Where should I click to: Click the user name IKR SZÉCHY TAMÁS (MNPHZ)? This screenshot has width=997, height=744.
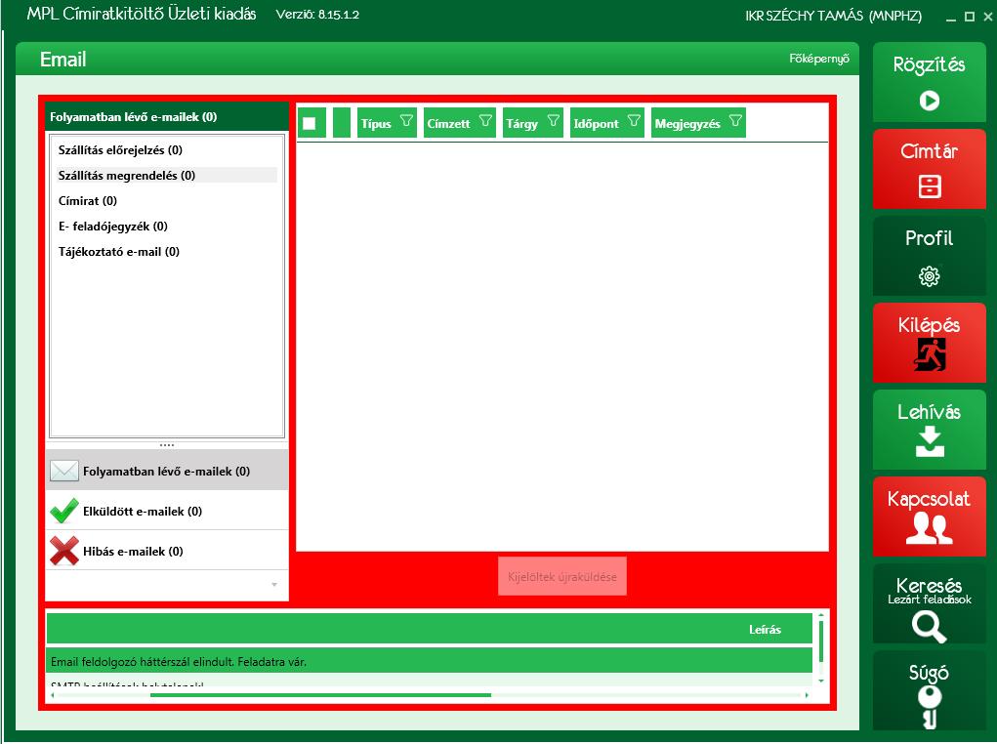[x=834, y=16]
